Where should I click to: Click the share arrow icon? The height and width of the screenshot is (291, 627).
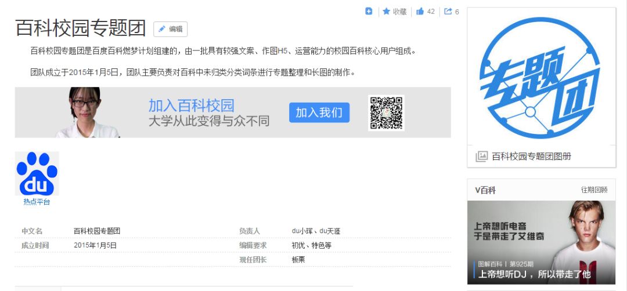448,11
